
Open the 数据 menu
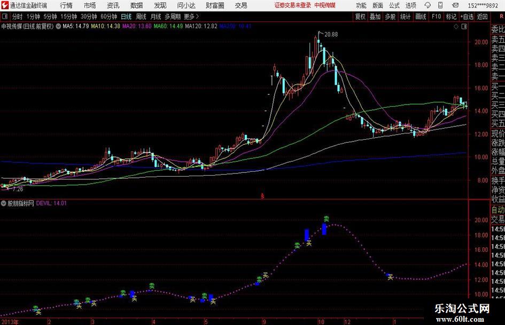[x=137, y=5]
